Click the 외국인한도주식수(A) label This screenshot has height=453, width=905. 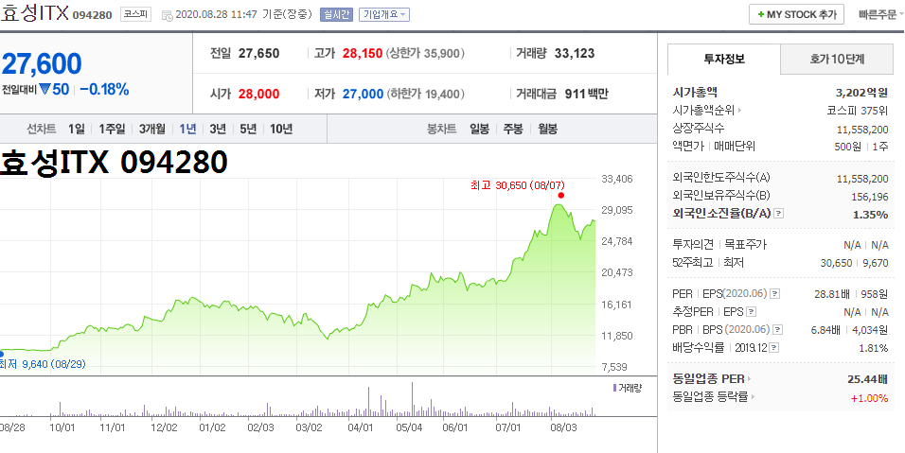tap(721, 178)
